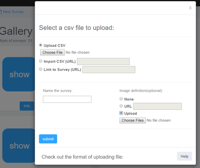Focus the Link to Survey URL field
This screenshot has height=168, width=200.
coord(109,70)
